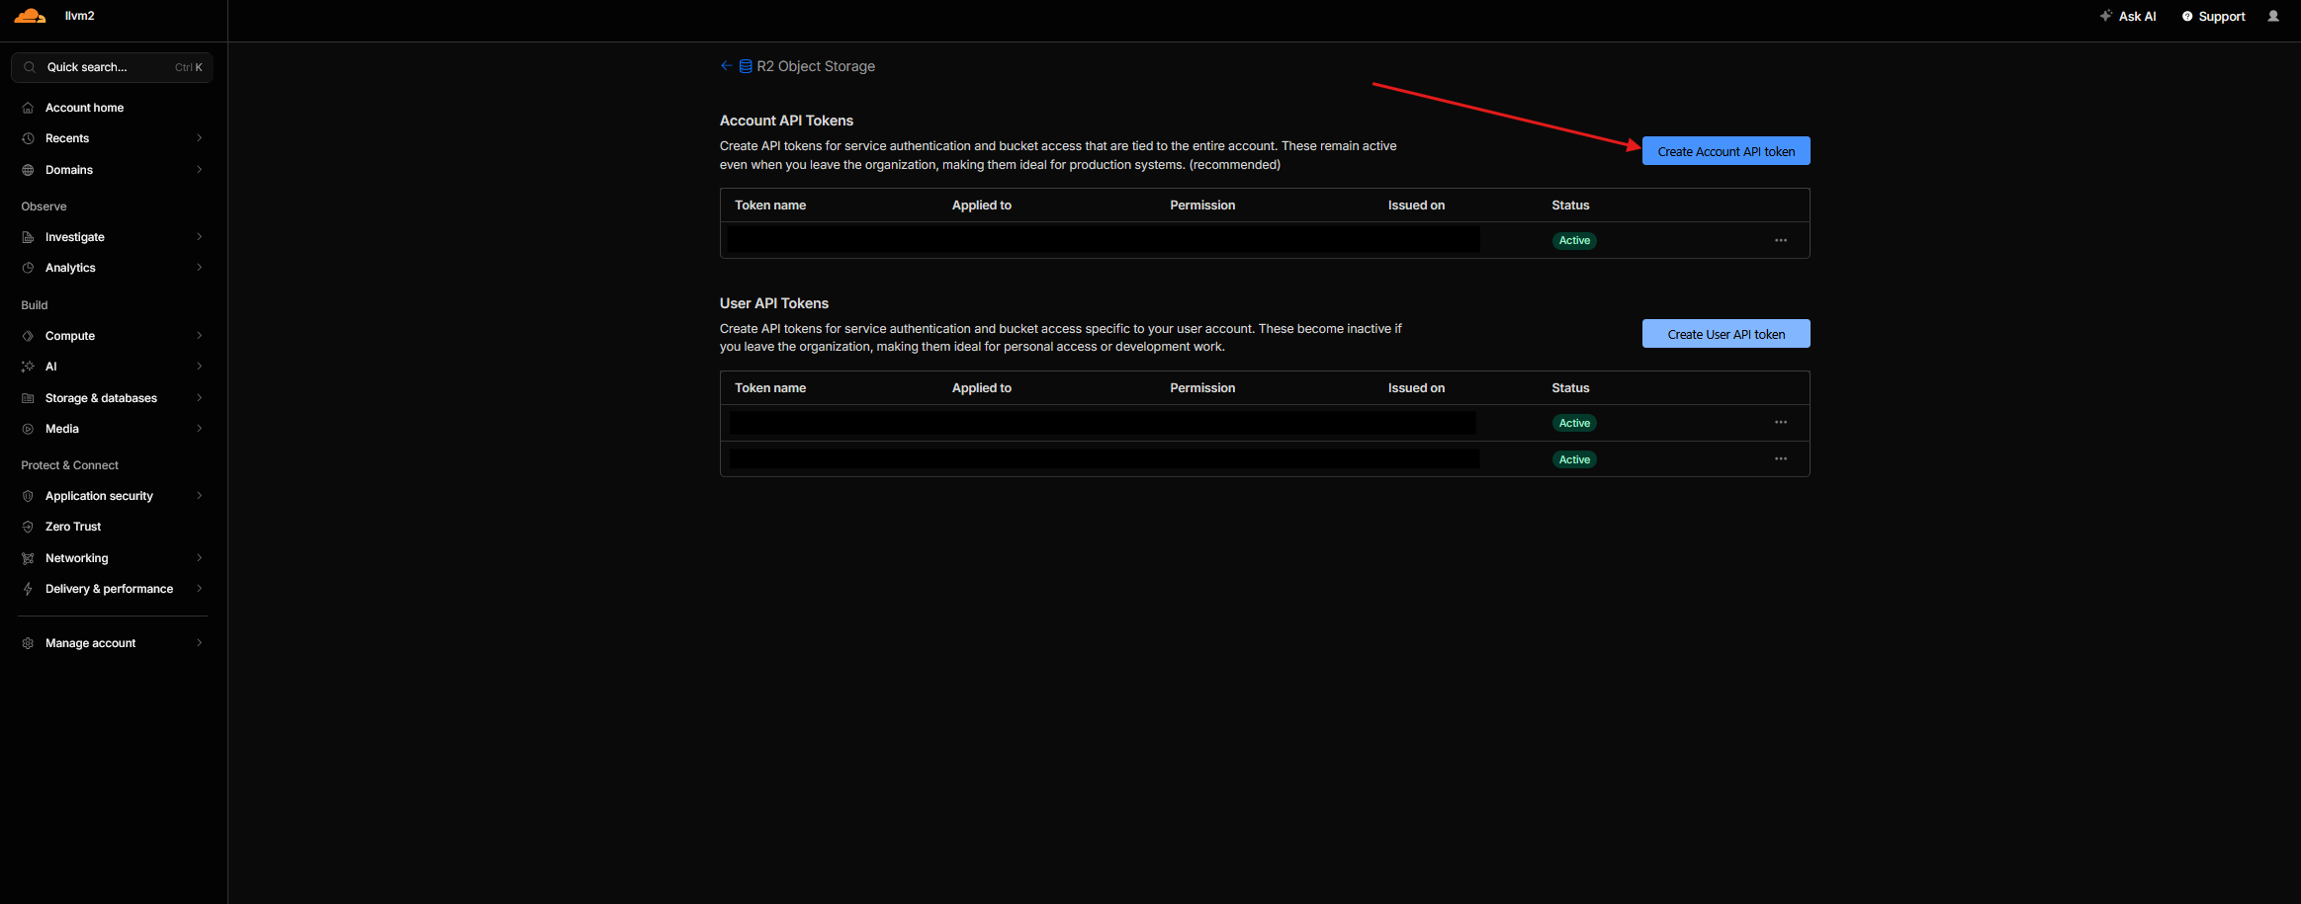Click the Delivery & performance lightning icon
Viewport: 2301px width, 904px height.
click(28, 589)
